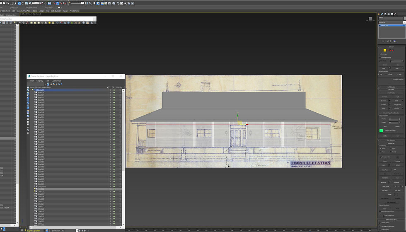Click the Grow selection button
406x232 pixels.
[x=398, y=65]
